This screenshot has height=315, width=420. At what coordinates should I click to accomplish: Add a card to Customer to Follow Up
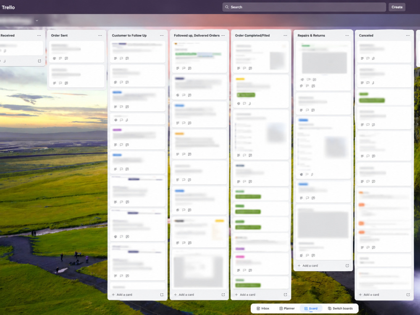coord(122,295)
